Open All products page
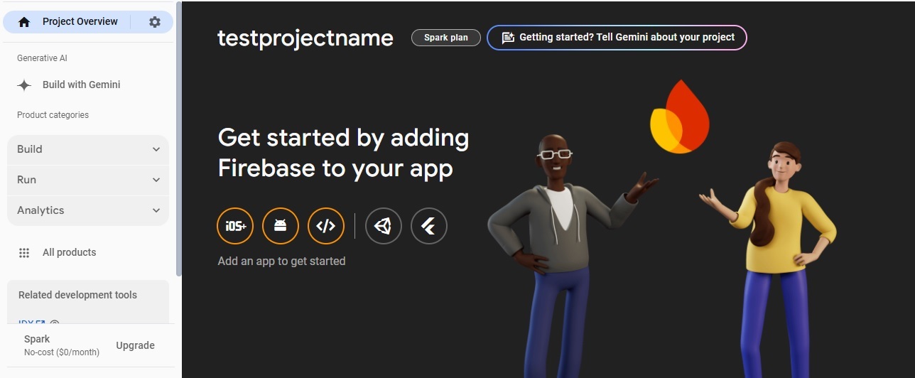 coord(69,252)
